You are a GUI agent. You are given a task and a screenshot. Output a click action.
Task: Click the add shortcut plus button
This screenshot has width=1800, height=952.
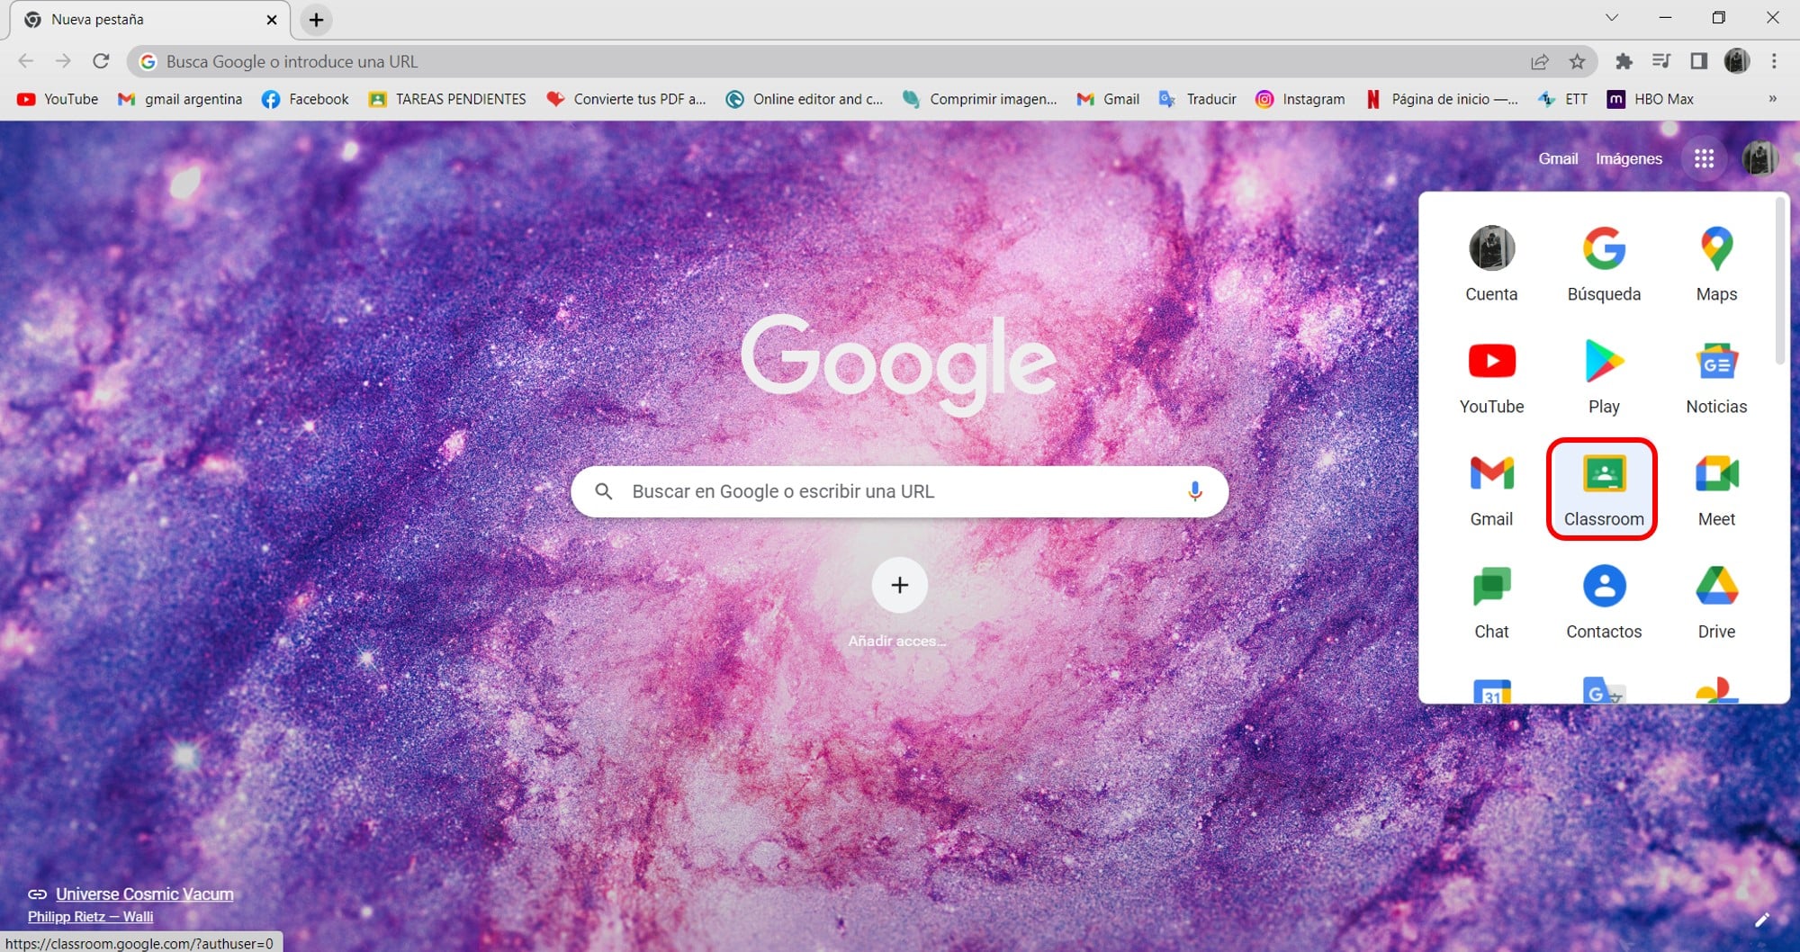point(899,585)
